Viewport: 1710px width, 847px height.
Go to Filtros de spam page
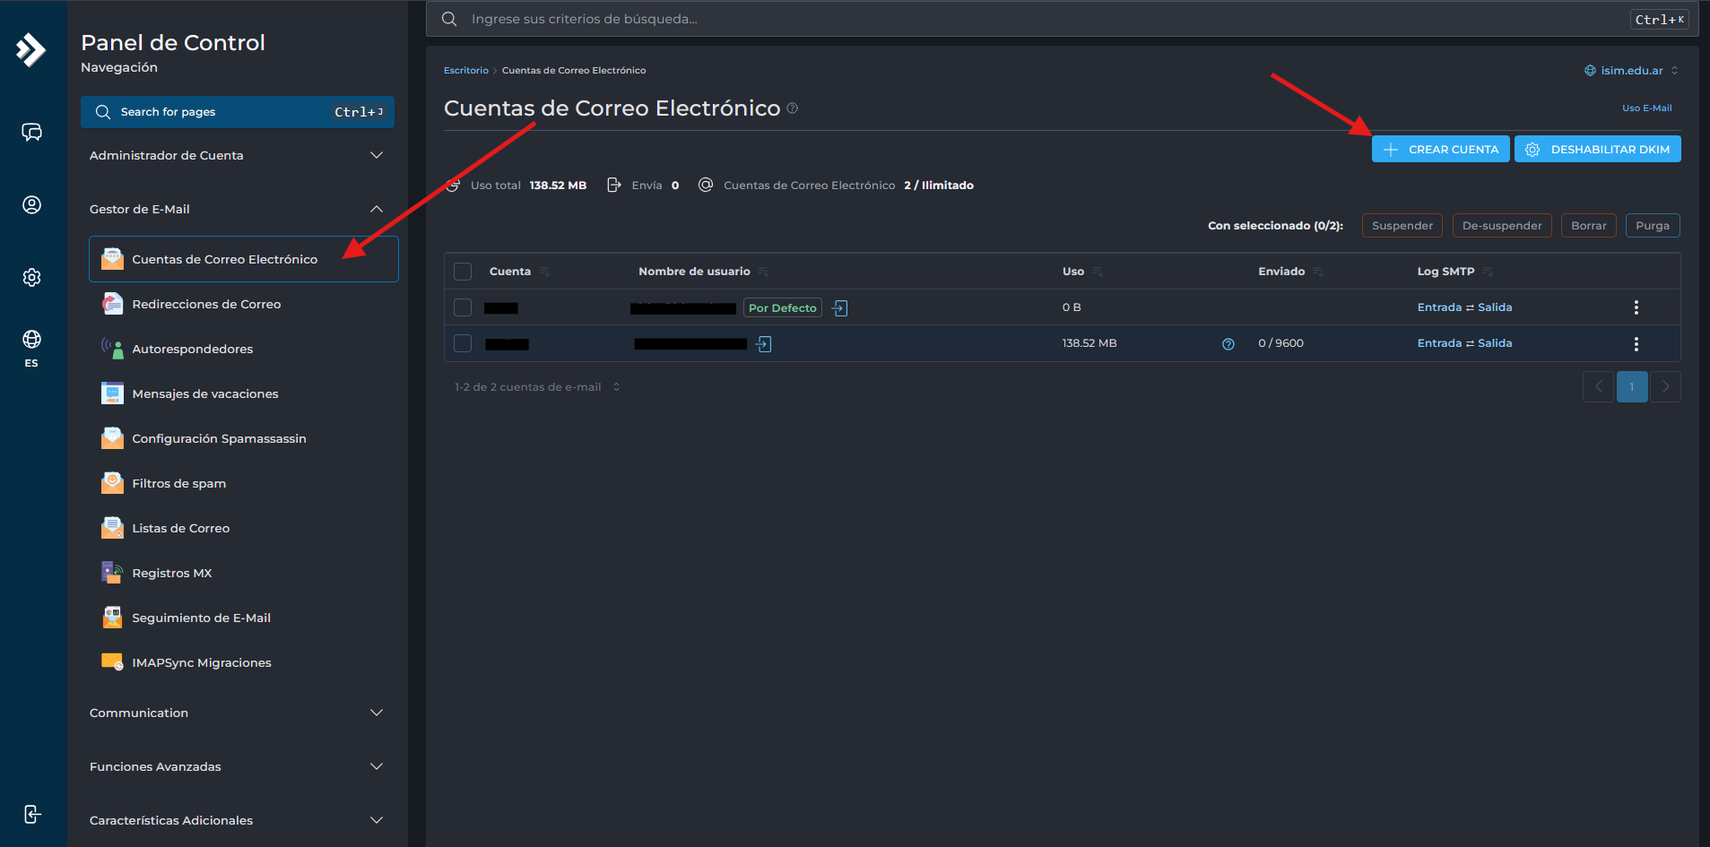(178, 484)
